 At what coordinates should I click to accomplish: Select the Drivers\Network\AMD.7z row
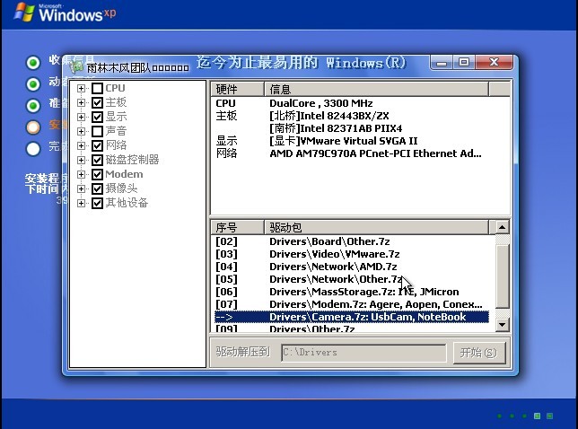352,267
